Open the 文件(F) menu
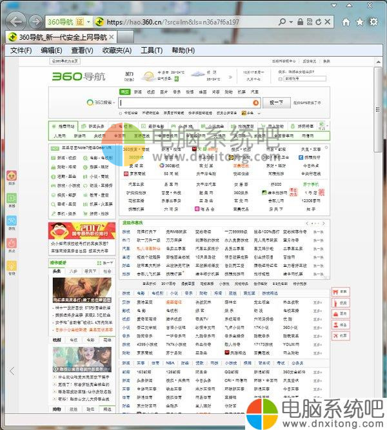 click(x=21, y=50)
